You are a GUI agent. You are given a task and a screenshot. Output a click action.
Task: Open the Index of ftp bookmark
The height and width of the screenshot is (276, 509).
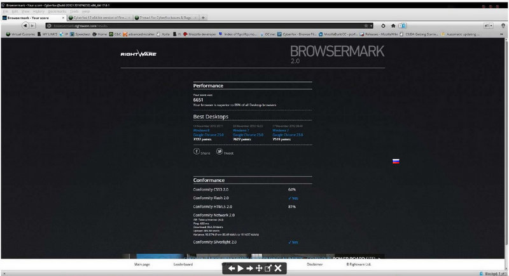click(x=237, y=34)
